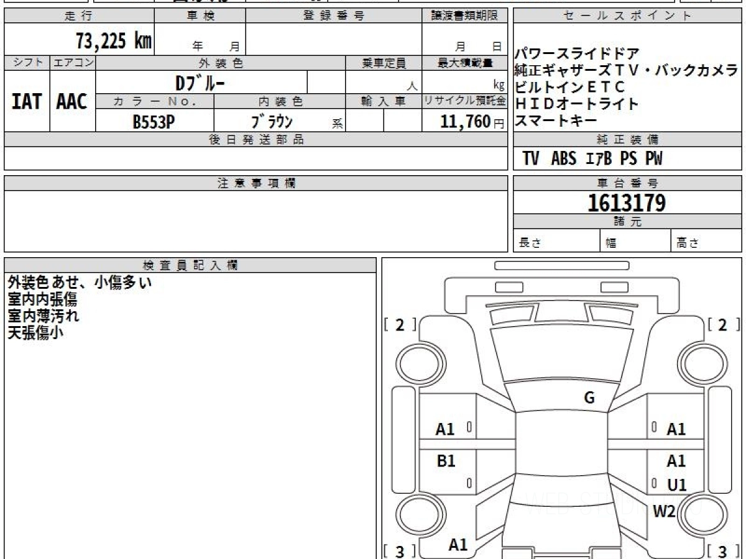Click the 外装色 header
Viewport: 746px width, 559px height.
(221, 63)
